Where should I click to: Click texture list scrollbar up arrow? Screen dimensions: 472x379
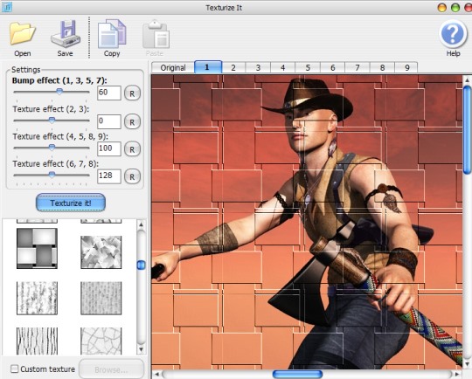pos(141,224)
